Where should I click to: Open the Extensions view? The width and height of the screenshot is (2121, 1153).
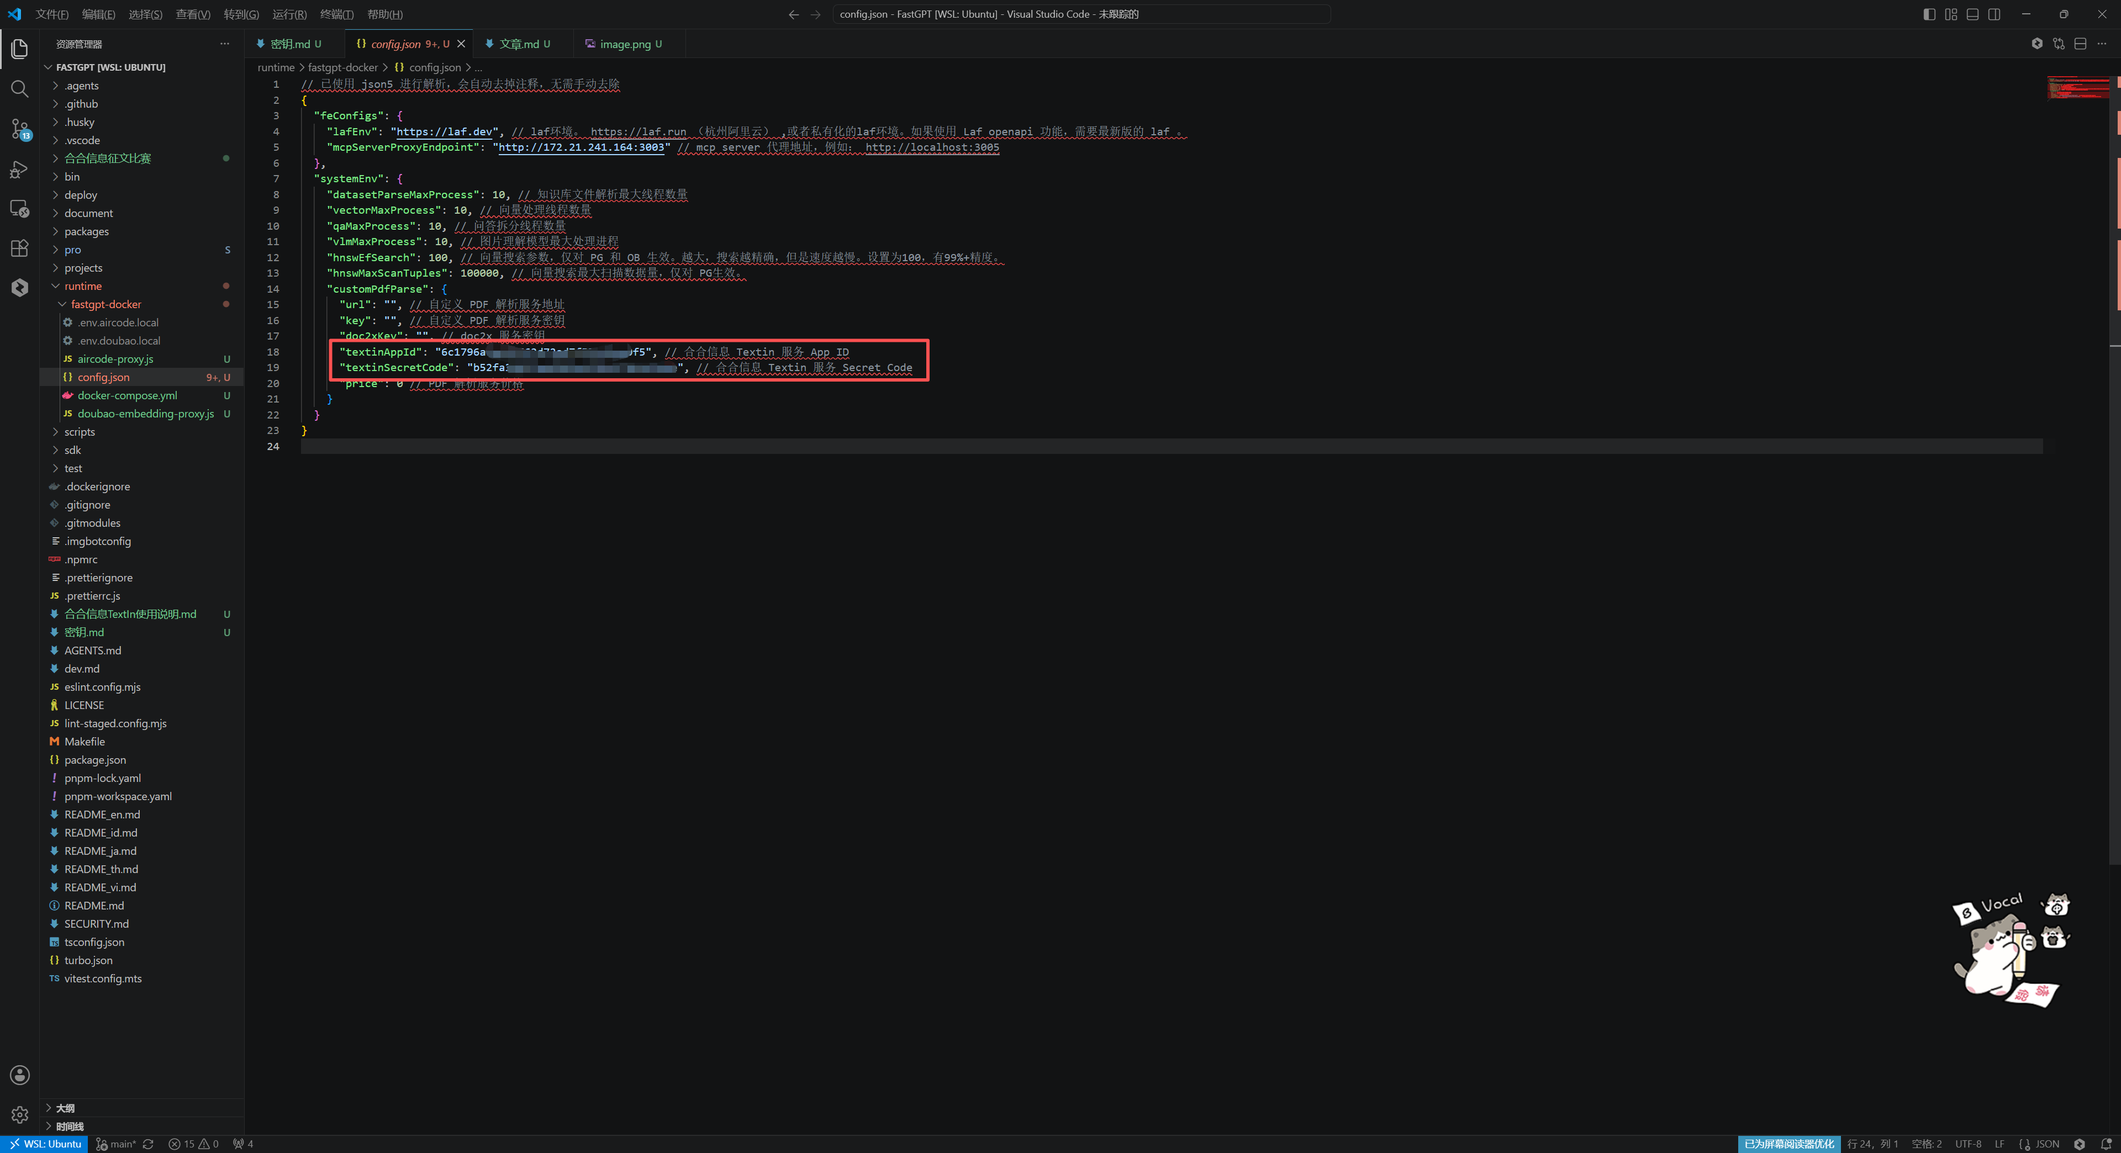(x=20, y=248)
